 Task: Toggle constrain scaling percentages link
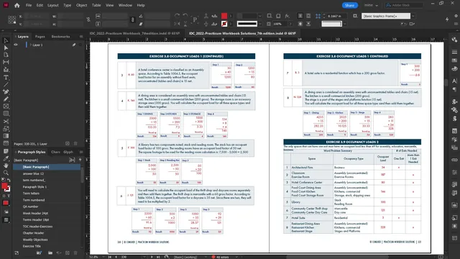coord(132,19)
